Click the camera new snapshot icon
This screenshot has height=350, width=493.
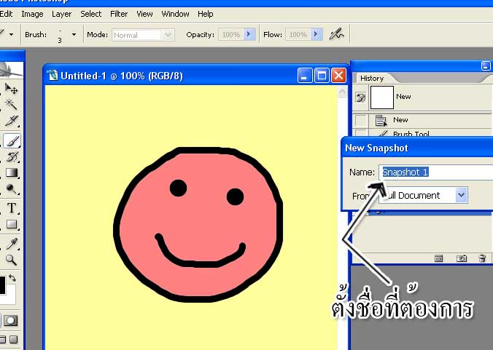point(461,258)
